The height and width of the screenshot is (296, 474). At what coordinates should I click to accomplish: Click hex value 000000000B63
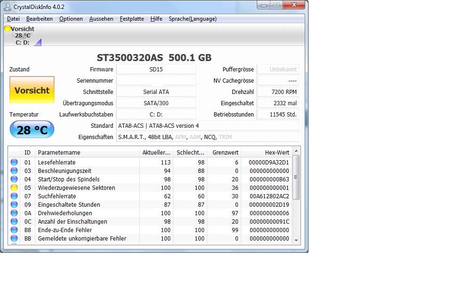click(269, 179)
